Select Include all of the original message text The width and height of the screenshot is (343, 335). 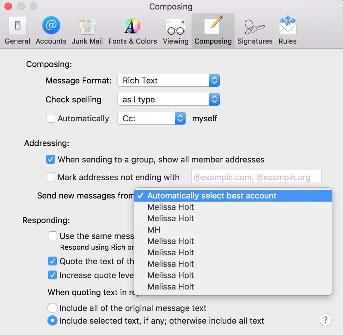(x=52, y=308)
